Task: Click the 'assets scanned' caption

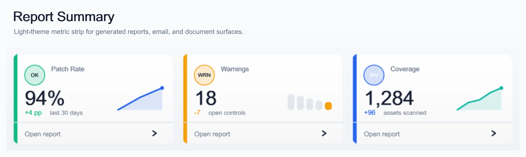Action: (405, 113)
